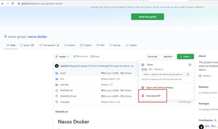View the 21 branches link
Viewport: 218px width, 129px height.
tap(81, 57)
